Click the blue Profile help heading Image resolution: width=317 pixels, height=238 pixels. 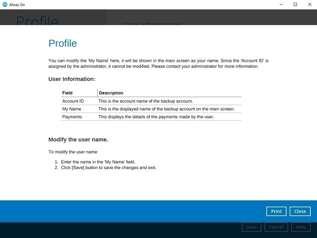(63, 43)
